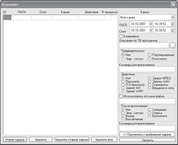Increase the ПУСК time with spinner
The width and height of the screenshot is (178, 145).
click(x=173, y=23)
